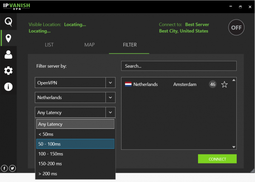This screenshot has width=255, height=182.
Task: Minimize the IPVanish window
Action: click(231, 6)
